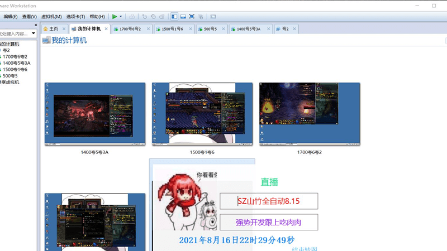Maximize the VMware Workstation window

[x=434, y=6]
